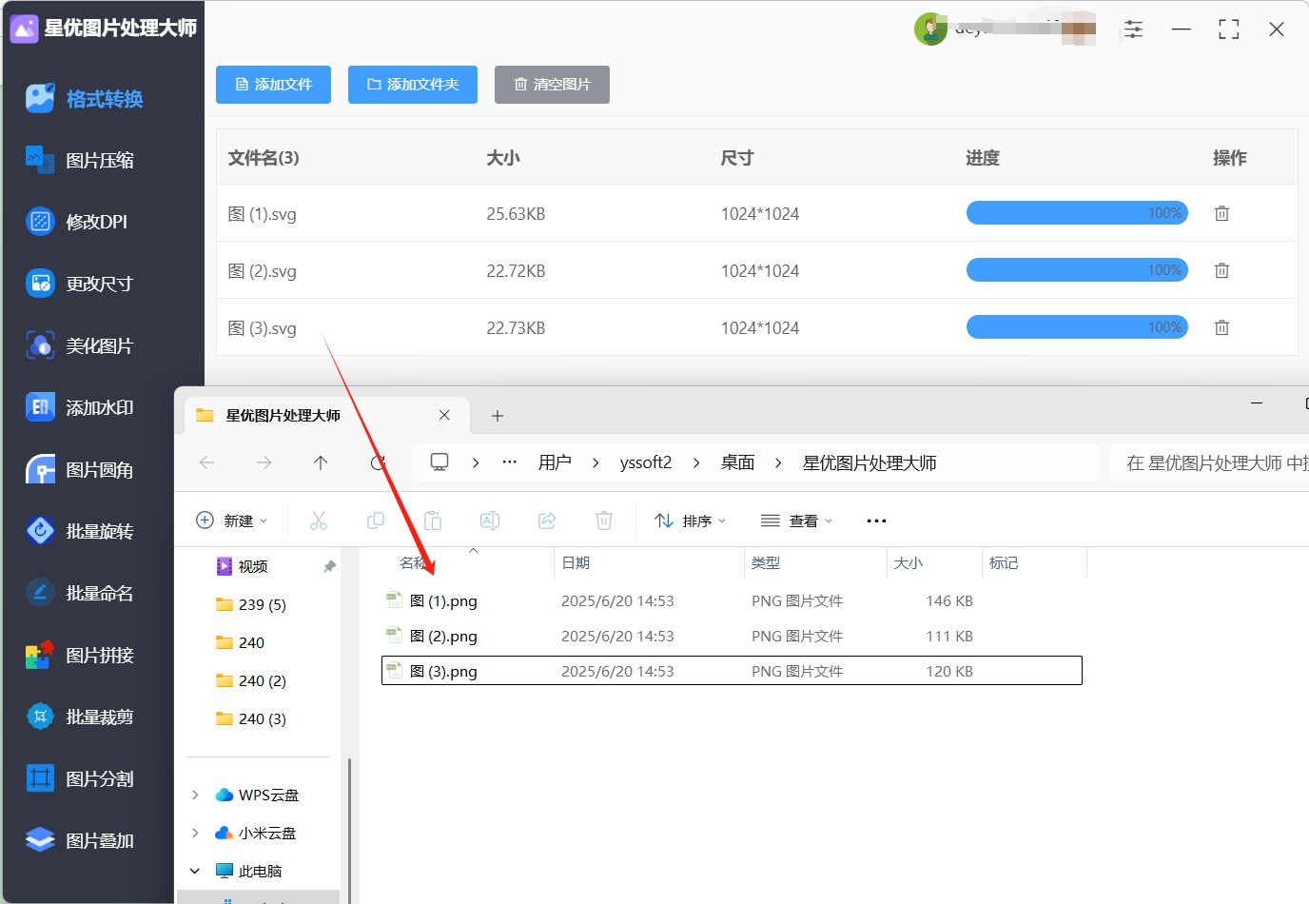Click 桌面 breadcrumb segment
Image resolution: width=1309 pixels, height=904 pixels.
point(737,462)
